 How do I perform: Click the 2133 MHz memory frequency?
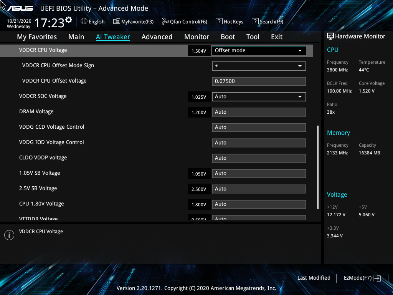click(x=337, y=153)
